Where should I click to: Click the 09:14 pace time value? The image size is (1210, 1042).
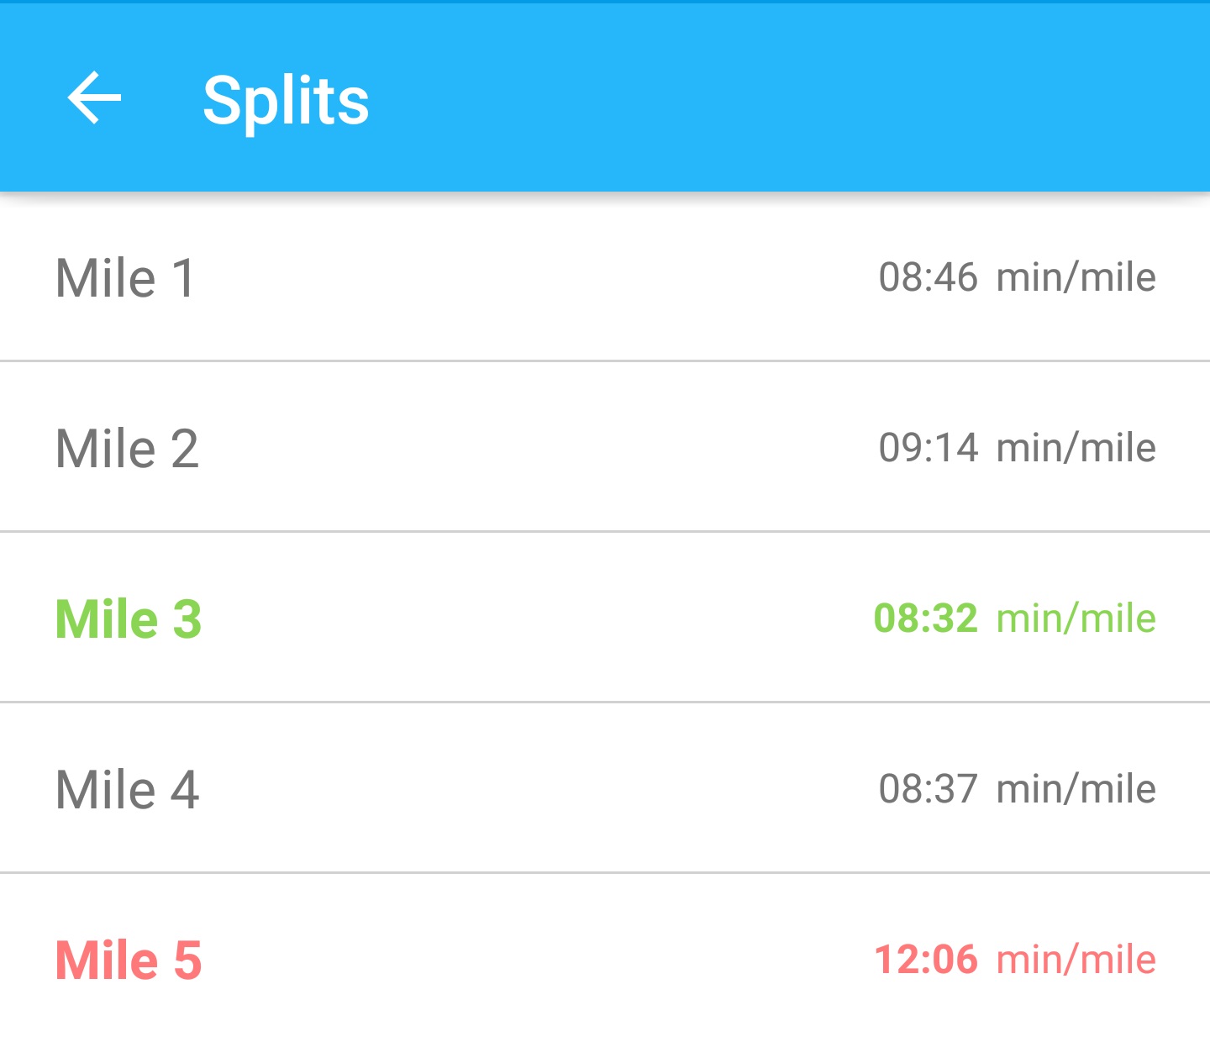pyautogui.click(x=928, y=448)
